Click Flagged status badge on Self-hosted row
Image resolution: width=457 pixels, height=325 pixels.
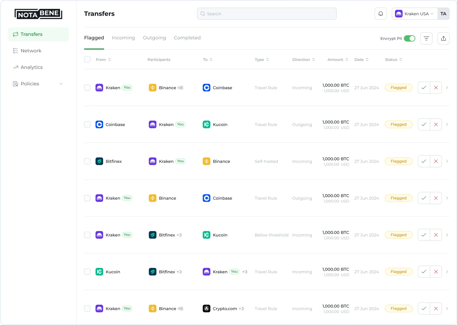(x=399, y=161)
